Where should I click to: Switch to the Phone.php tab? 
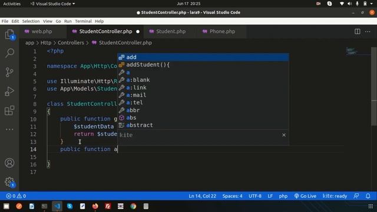pos(221,31)
